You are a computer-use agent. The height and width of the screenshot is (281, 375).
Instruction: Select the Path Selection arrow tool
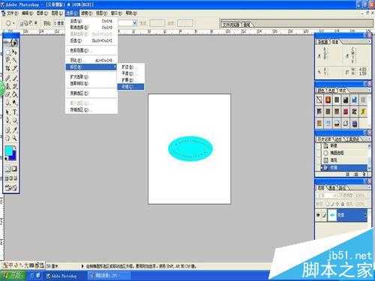click(7, 112)
